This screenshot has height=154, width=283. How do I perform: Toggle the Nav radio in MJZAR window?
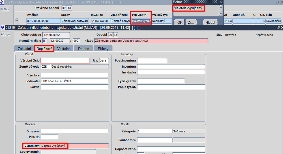(3, 34)
